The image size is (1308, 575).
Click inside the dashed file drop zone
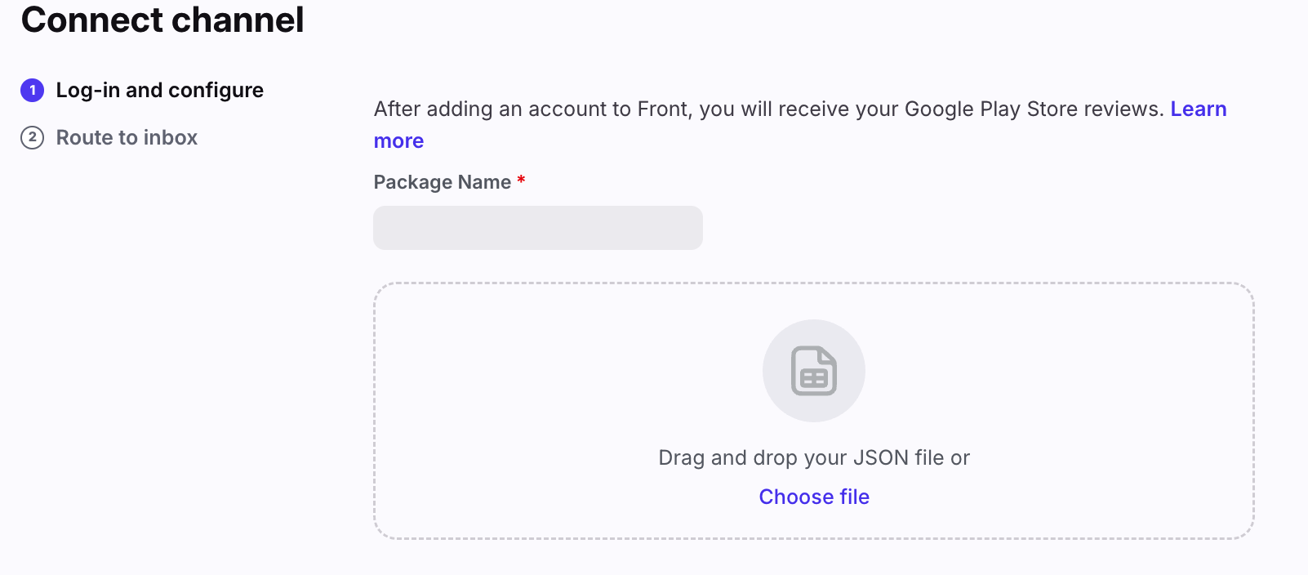[814, 411]
